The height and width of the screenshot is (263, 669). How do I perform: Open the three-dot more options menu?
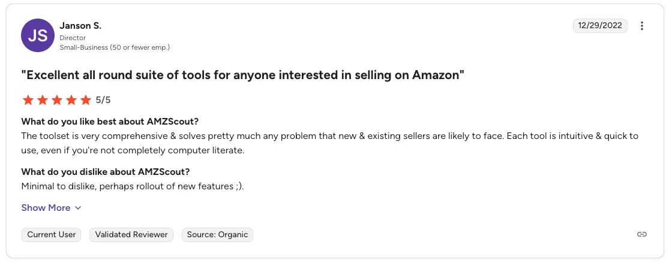tap(641, 26)
